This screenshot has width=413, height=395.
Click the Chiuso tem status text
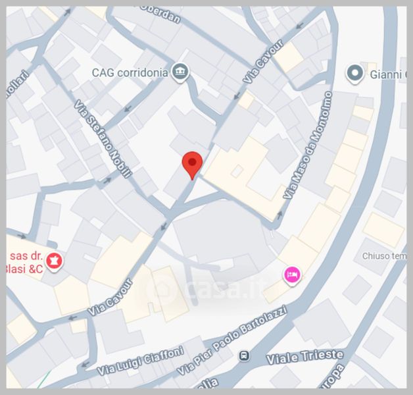(x=384, y=256)
